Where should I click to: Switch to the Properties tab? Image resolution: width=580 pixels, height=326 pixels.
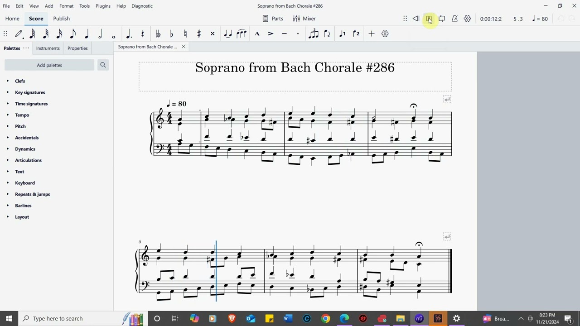coord(77,48)
